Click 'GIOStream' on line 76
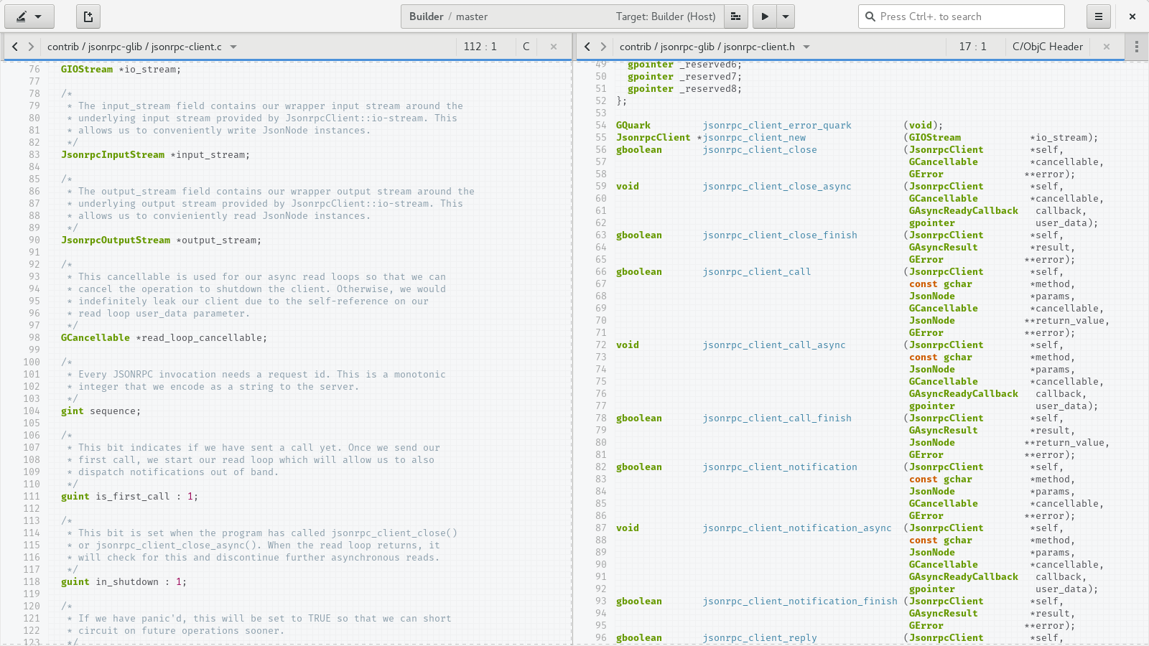Viewport: 1149px width, 646px height. (87, 69)
